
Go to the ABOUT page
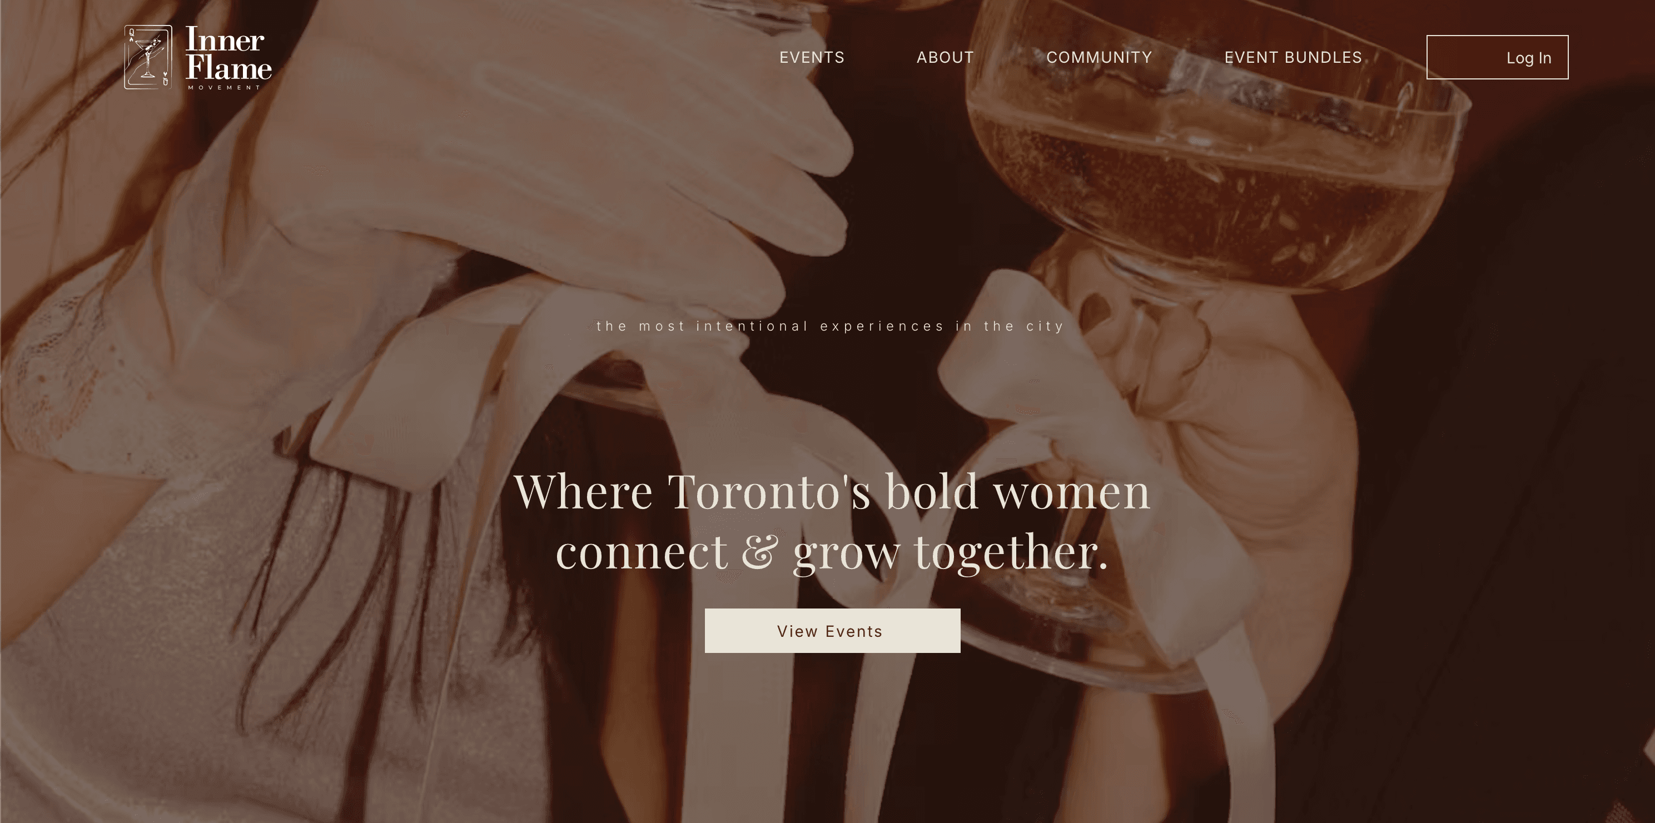point(945,57)
